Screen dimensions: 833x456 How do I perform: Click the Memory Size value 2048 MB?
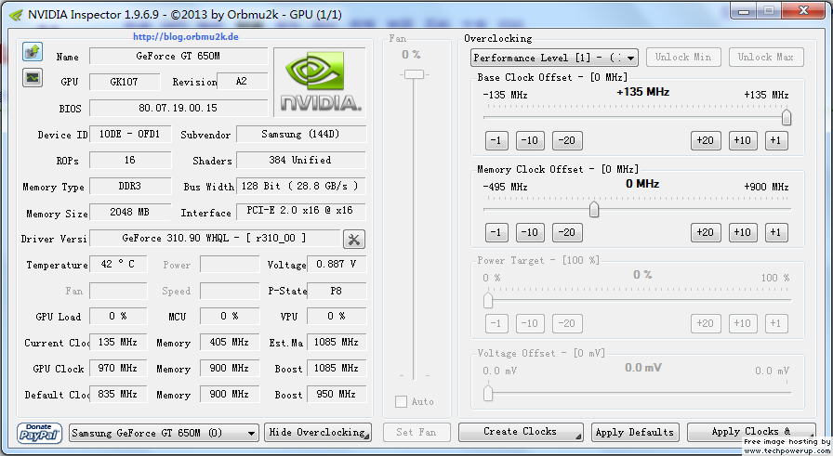(130, 213)
